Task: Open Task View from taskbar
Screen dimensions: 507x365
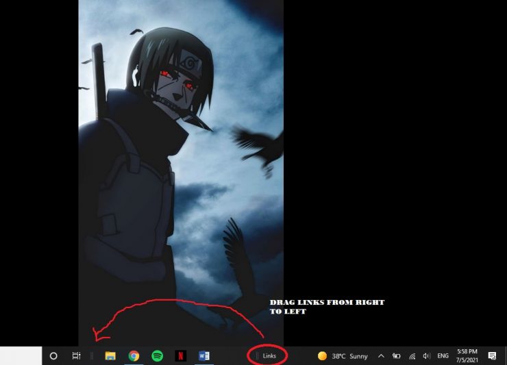Action: [76, 356]
